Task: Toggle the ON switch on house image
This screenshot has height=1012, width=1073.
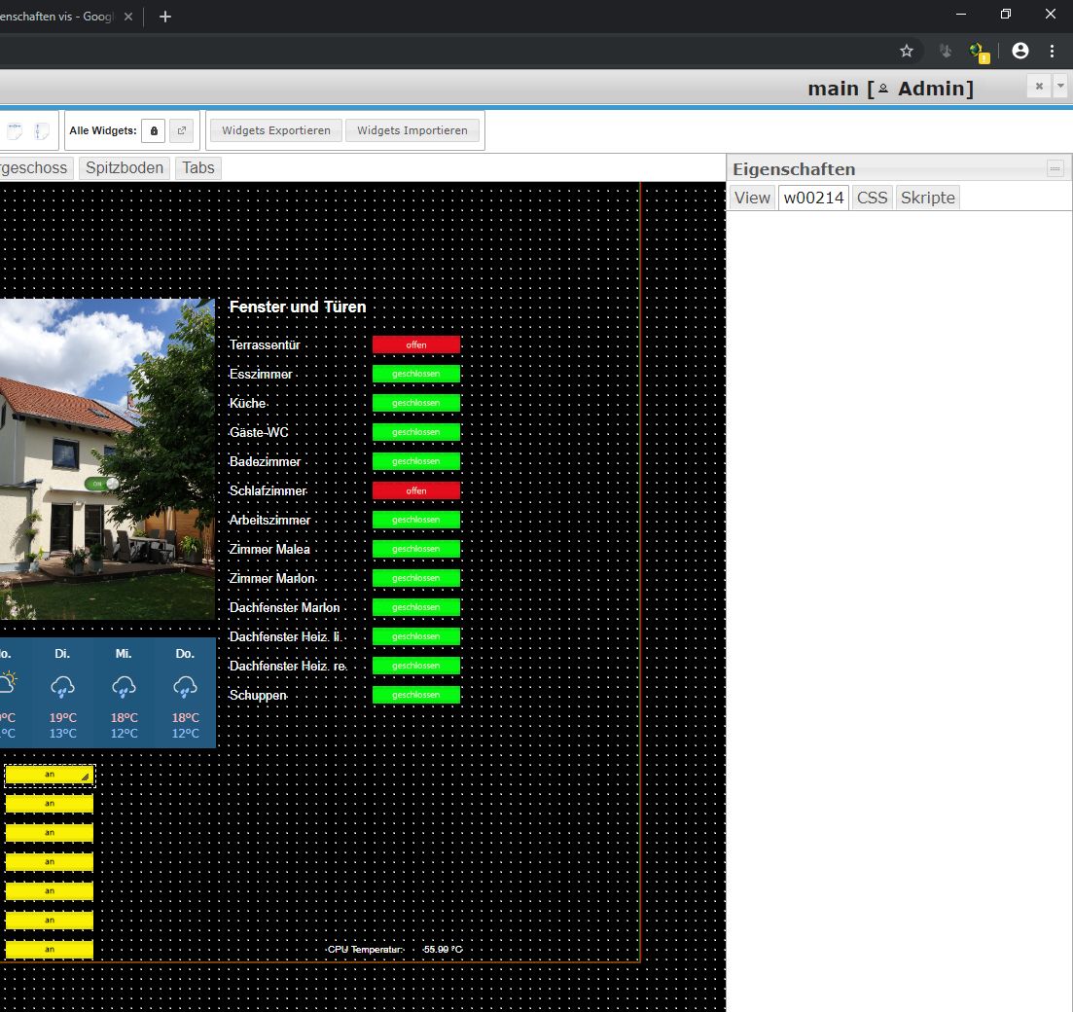Action: pyautogui.click(x=101, y=484)
